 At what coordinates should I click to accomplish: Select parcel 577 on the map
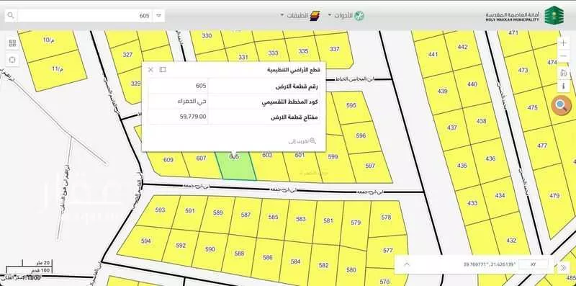(388, 251)
